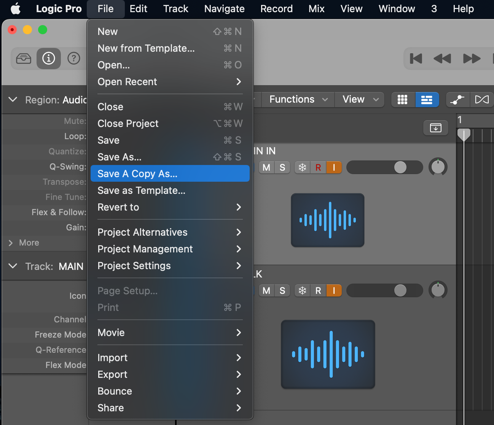Click second track audio waveform icon
The height and width of the screenshot is (425, 494).
(x=328, y=354)
